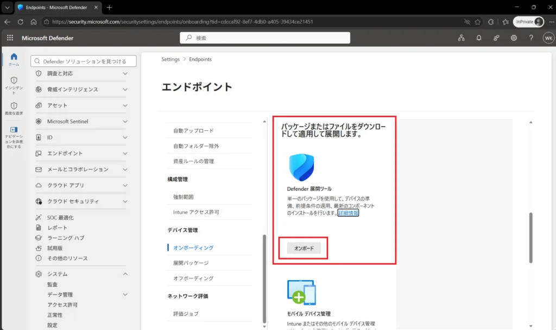Open ラーニング ハブ menu item
Image resolution: width=556 pixels, height=330 pixels.
point(66,238)
